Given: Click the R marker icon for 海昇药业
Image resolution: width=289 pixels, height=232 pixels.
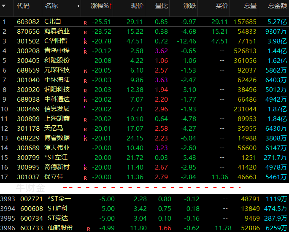Looking at the screenshot, I should tap(85, 32).
